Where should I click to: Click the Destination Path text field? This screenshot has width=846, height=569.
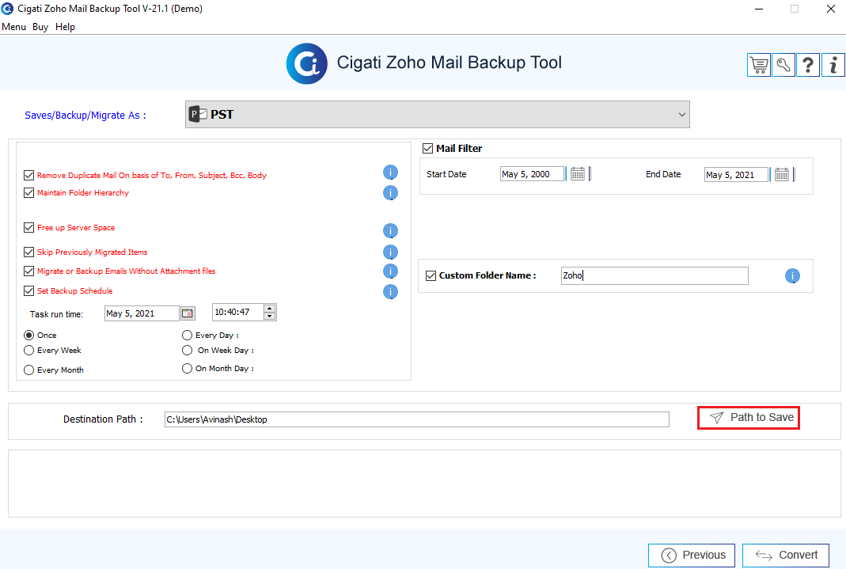click(x=416, y=419)
